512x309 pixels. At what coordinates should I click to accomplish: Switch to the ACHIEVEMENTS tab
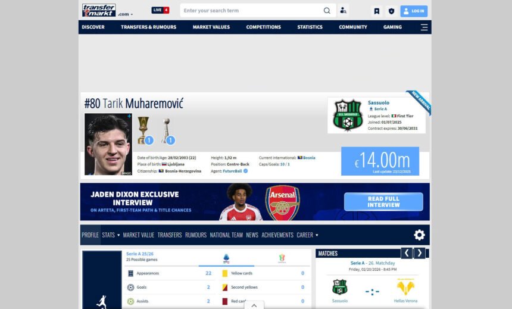(x=277, y=235)
